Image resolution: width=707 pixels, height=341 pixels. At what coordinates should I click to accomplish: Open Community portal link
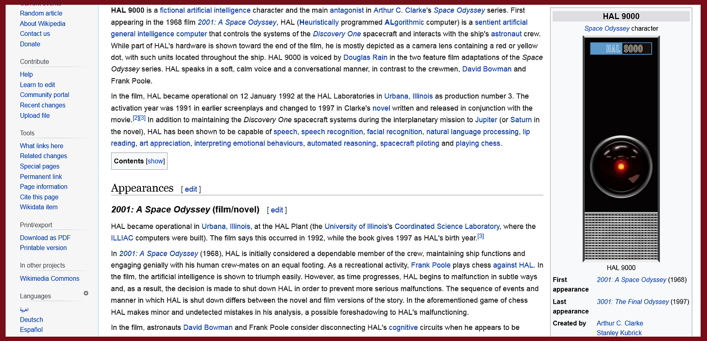coord(45,95)
